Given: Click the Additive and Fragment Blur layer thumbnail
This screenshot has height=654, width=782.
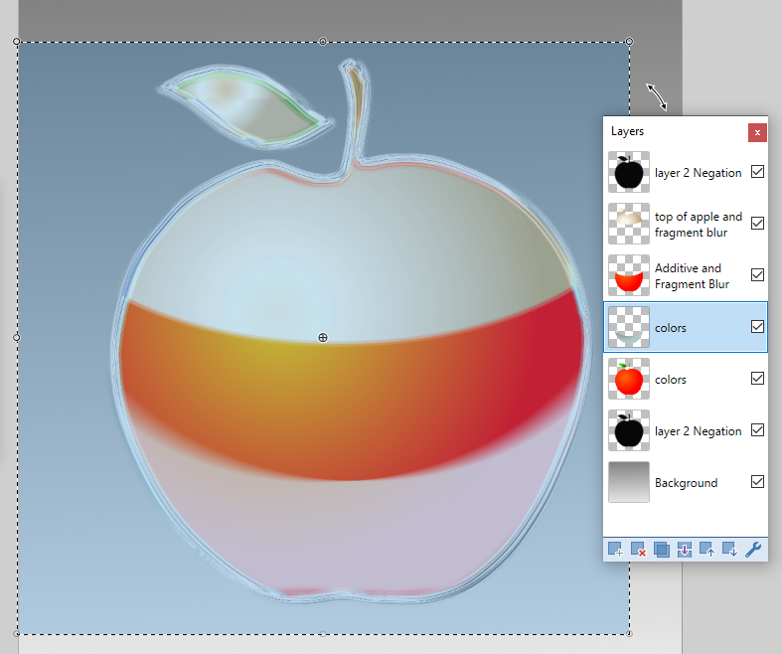Looking at the screenshot, I should click(629, 275).
